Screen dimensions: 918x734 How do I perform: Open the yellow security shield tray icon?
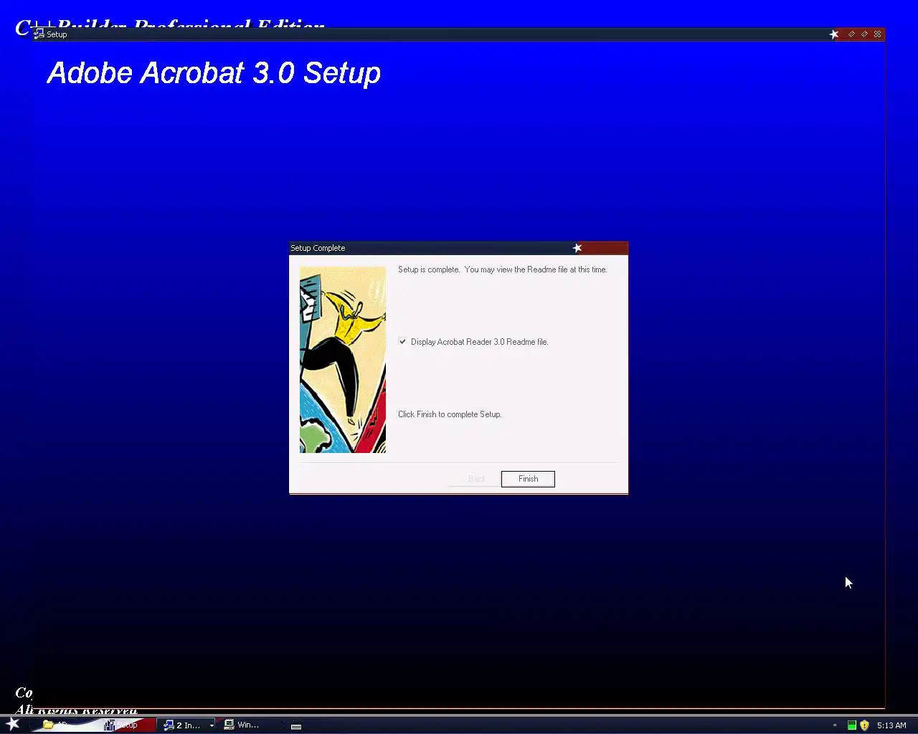(864, 725)
